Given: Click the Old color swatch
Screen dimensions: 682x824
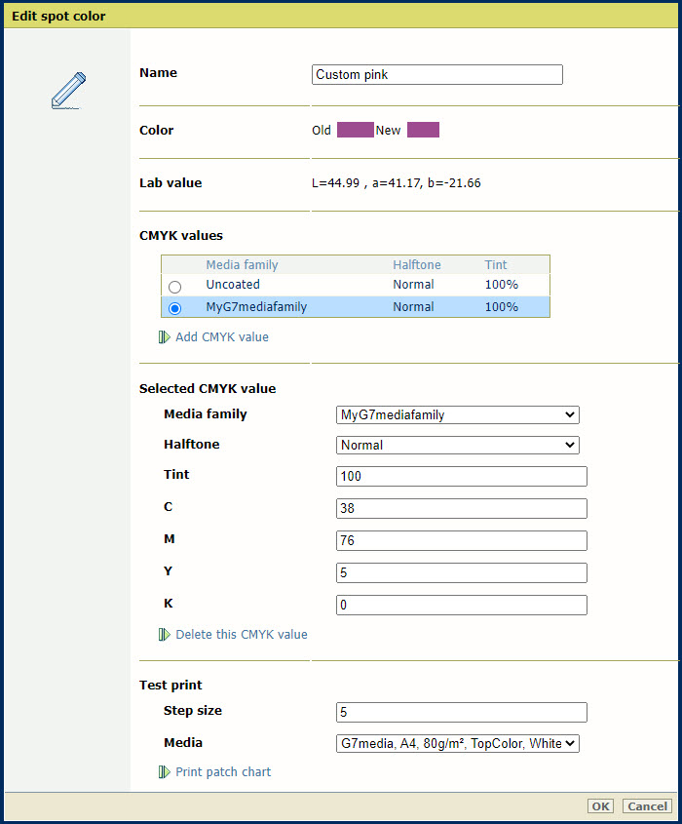Looking at the screenshot, I should tap(355, 131).
